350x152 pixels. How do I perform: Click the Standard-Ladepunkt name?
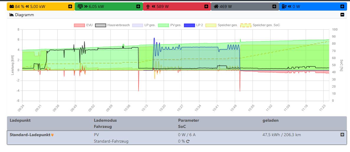(x=30, y=135)
